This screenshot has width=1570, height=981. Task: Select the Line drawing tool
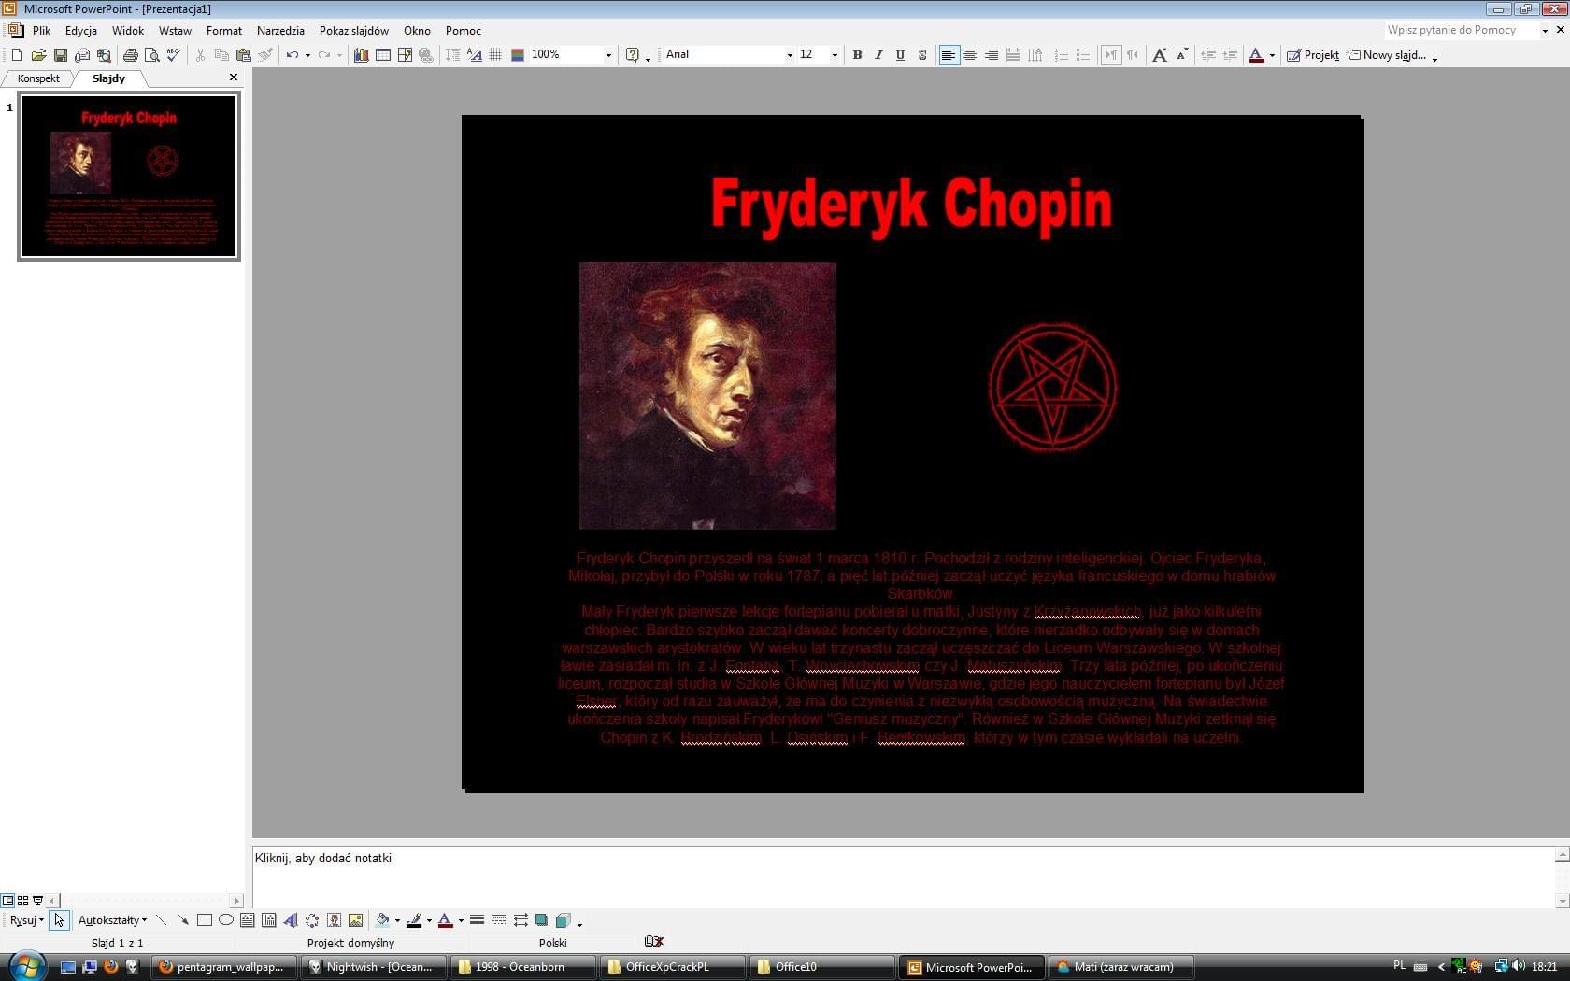pyautogui.click(x=162, y=920)
